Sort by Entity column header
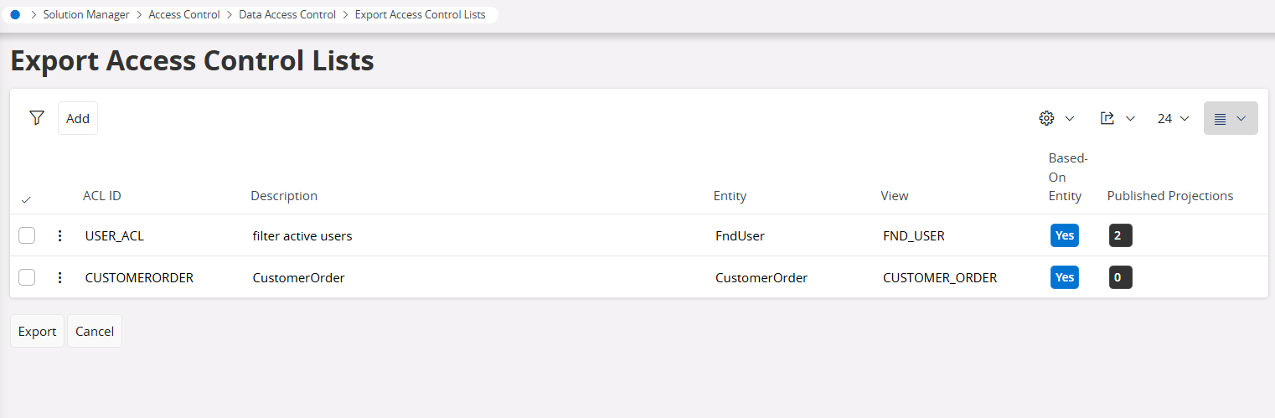 pyautogui.click(x=730, y=195)
